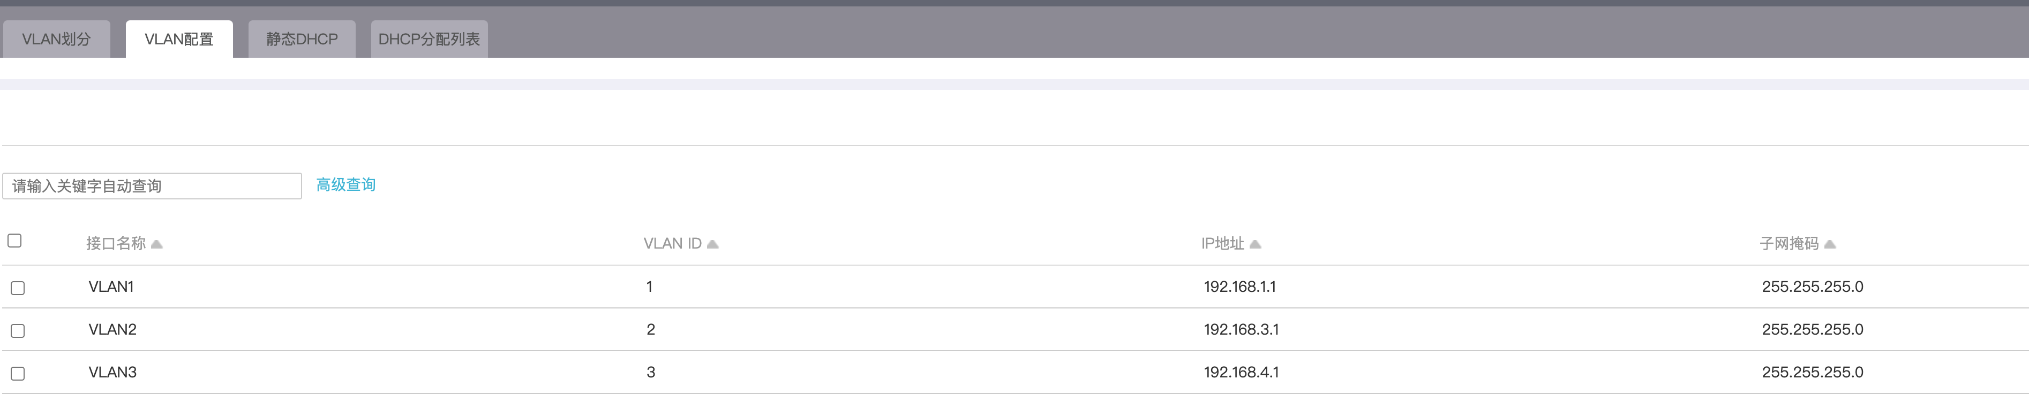Click the IP地址 sort arrow icon

1256,245
